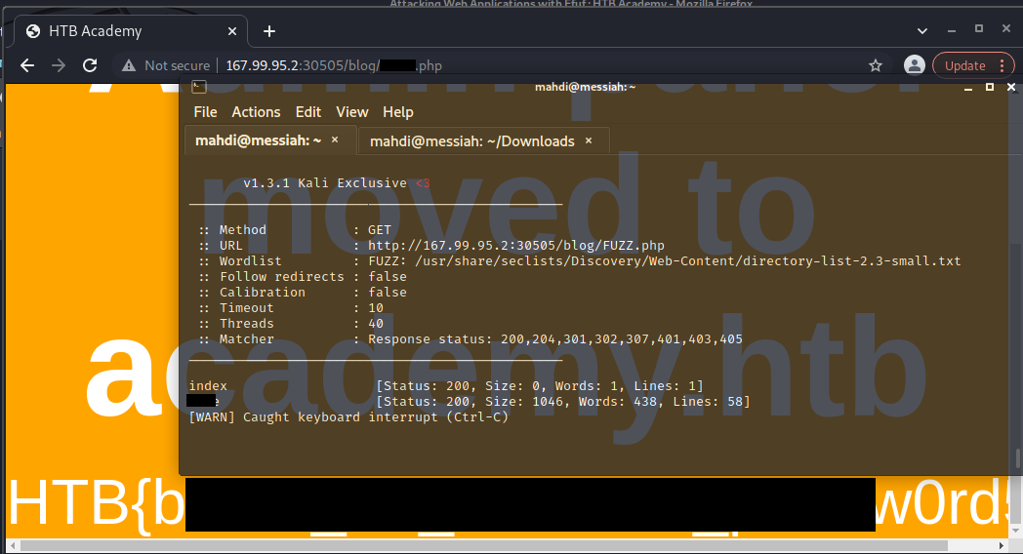
Task: Click the terminal title 'mahdi@messiah: ~'
Action: pyautogui.click(x=586, y=87)
